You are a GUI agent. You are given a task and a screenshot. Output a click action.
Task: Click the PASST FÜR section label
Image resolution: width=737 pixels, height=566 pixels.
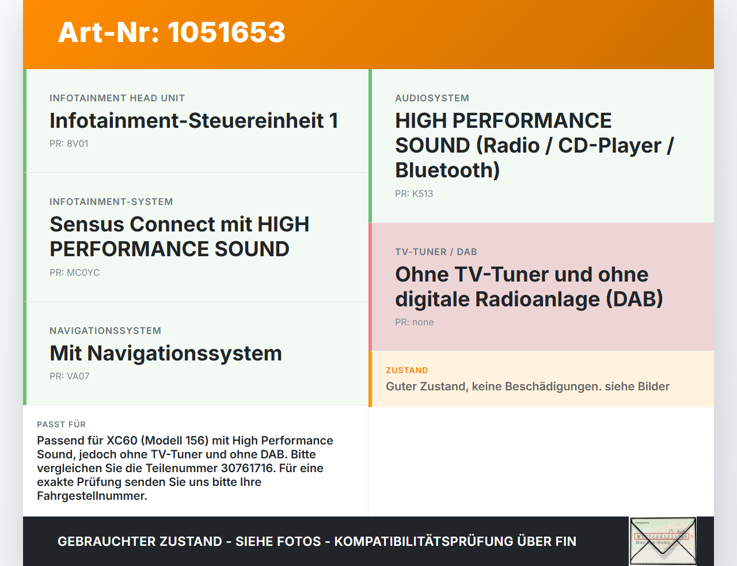pyautogui.click(x=61, y=424)
